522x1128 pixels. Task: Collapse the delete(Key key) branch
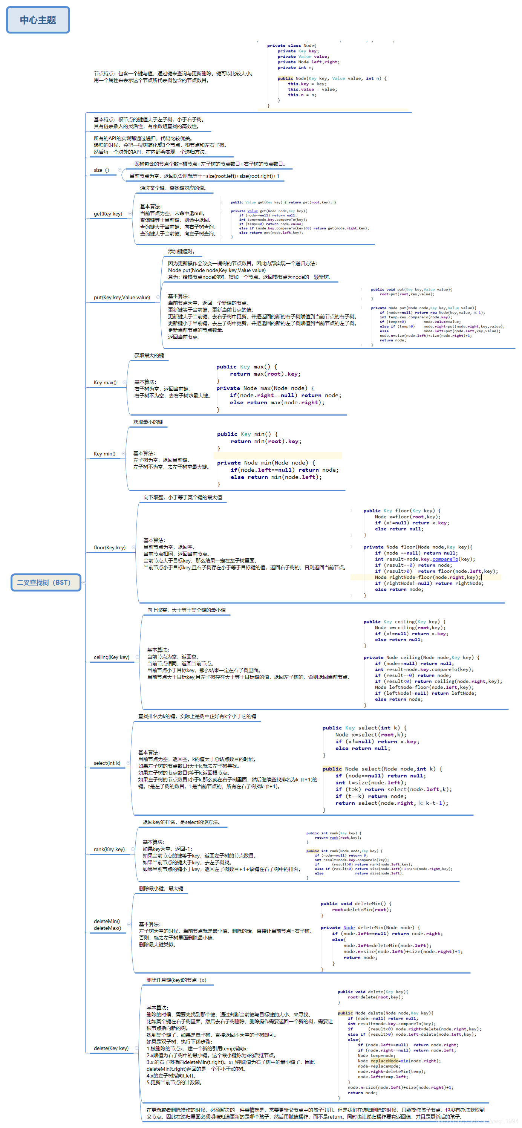137,1048
